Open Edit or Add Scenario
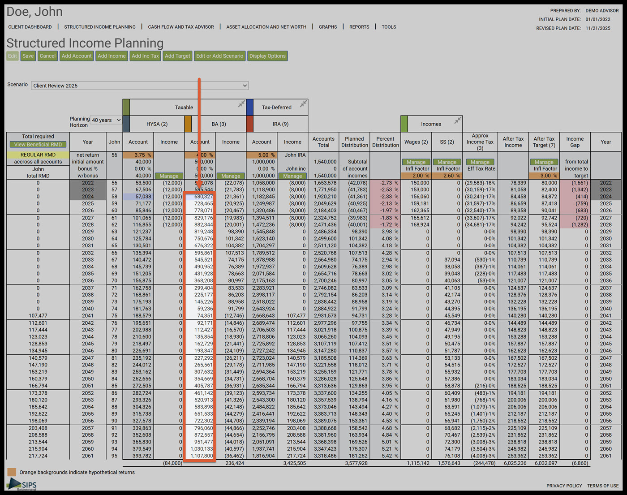627x495 pixels. [220, 56]
